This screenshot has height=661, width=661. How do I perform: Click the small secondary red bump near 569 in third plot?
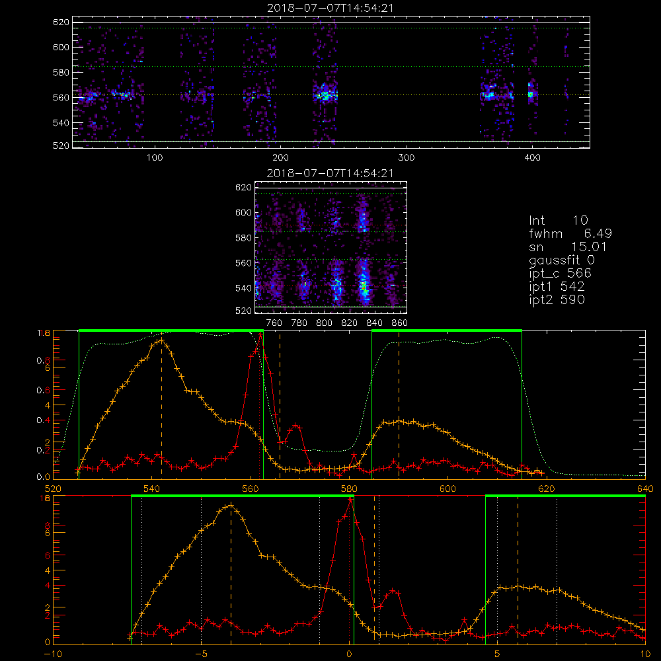tap(296, 426)
